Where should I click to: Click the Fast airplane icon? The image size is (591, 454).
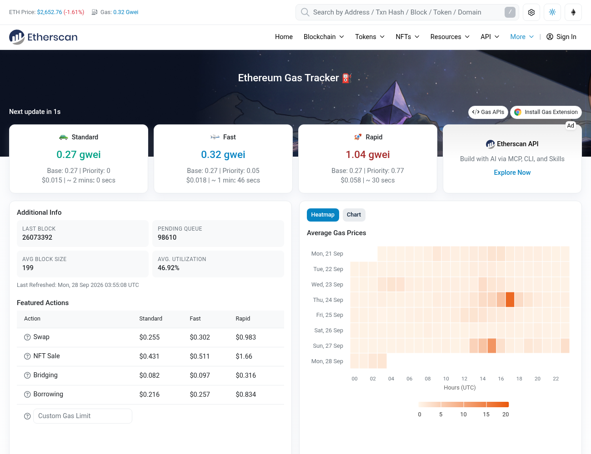(x=215, y=137)
